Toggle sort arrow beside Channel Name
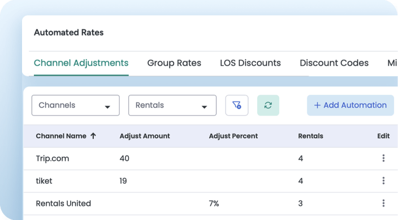Viewport: 398px width, 220px height. pos(93,136)
